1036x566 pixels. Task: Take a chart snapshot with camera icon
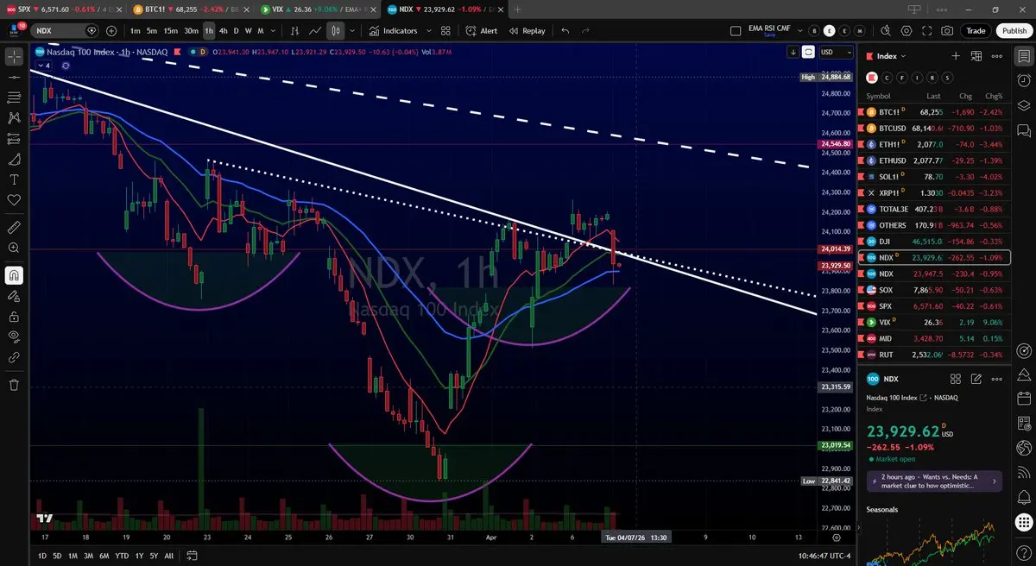[948, 30]
